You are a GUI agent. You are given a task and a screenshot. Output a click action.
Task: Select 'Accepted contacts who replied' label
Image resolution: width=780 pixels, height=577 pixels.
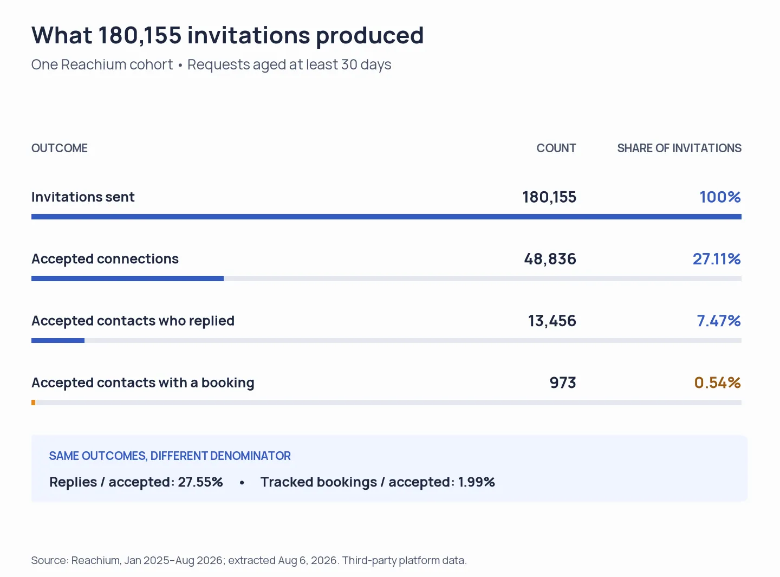[x=133, y=321]
